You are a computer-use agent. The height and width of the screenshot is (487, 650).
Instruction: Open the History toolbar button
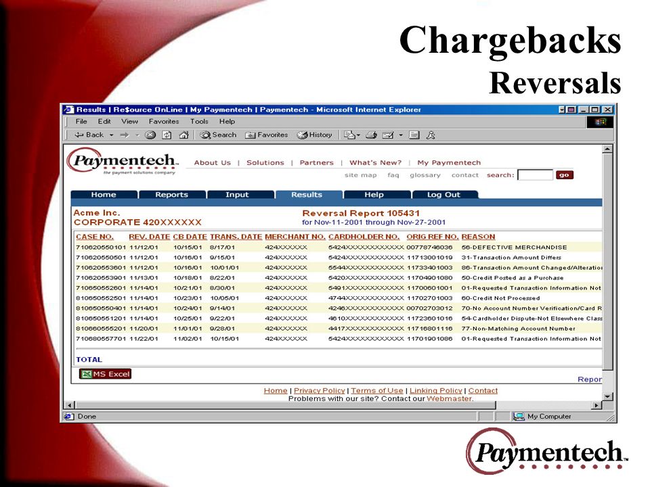314,135
